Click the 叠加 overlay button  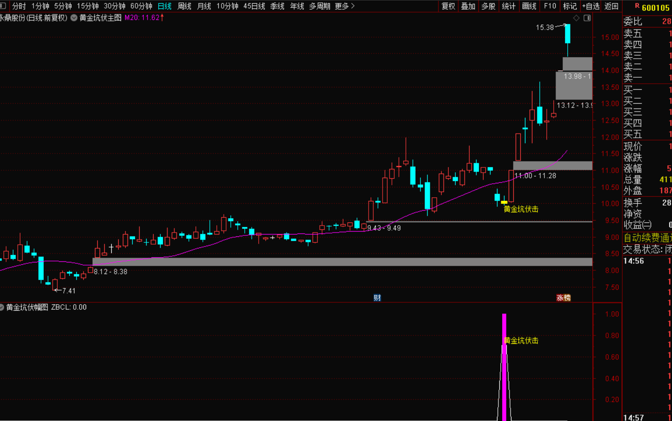pyautogui.click(x=468, y=6)
